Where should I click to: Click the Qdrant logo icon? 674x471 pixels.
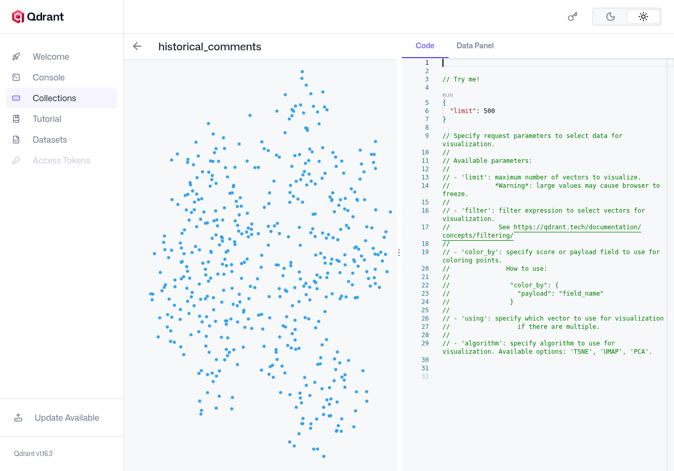tap(18, 17)
